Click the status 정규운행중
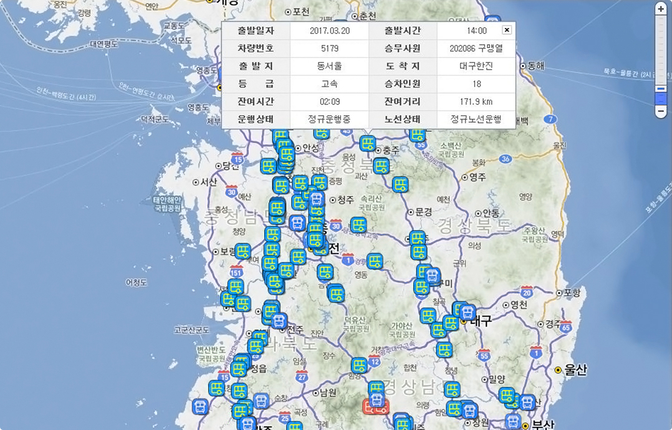This screenshot has width=672, height=430. pyautogui.click(x=330, y=119)
